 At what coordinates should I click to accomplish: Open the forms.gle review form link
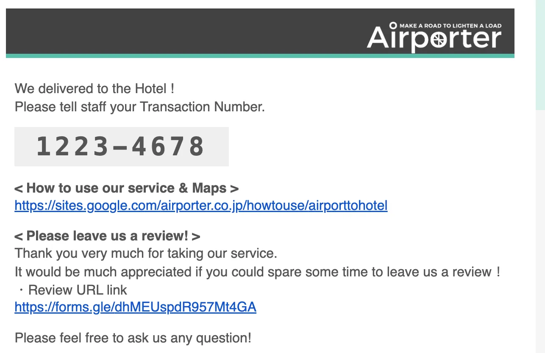[x=135, y=307]
